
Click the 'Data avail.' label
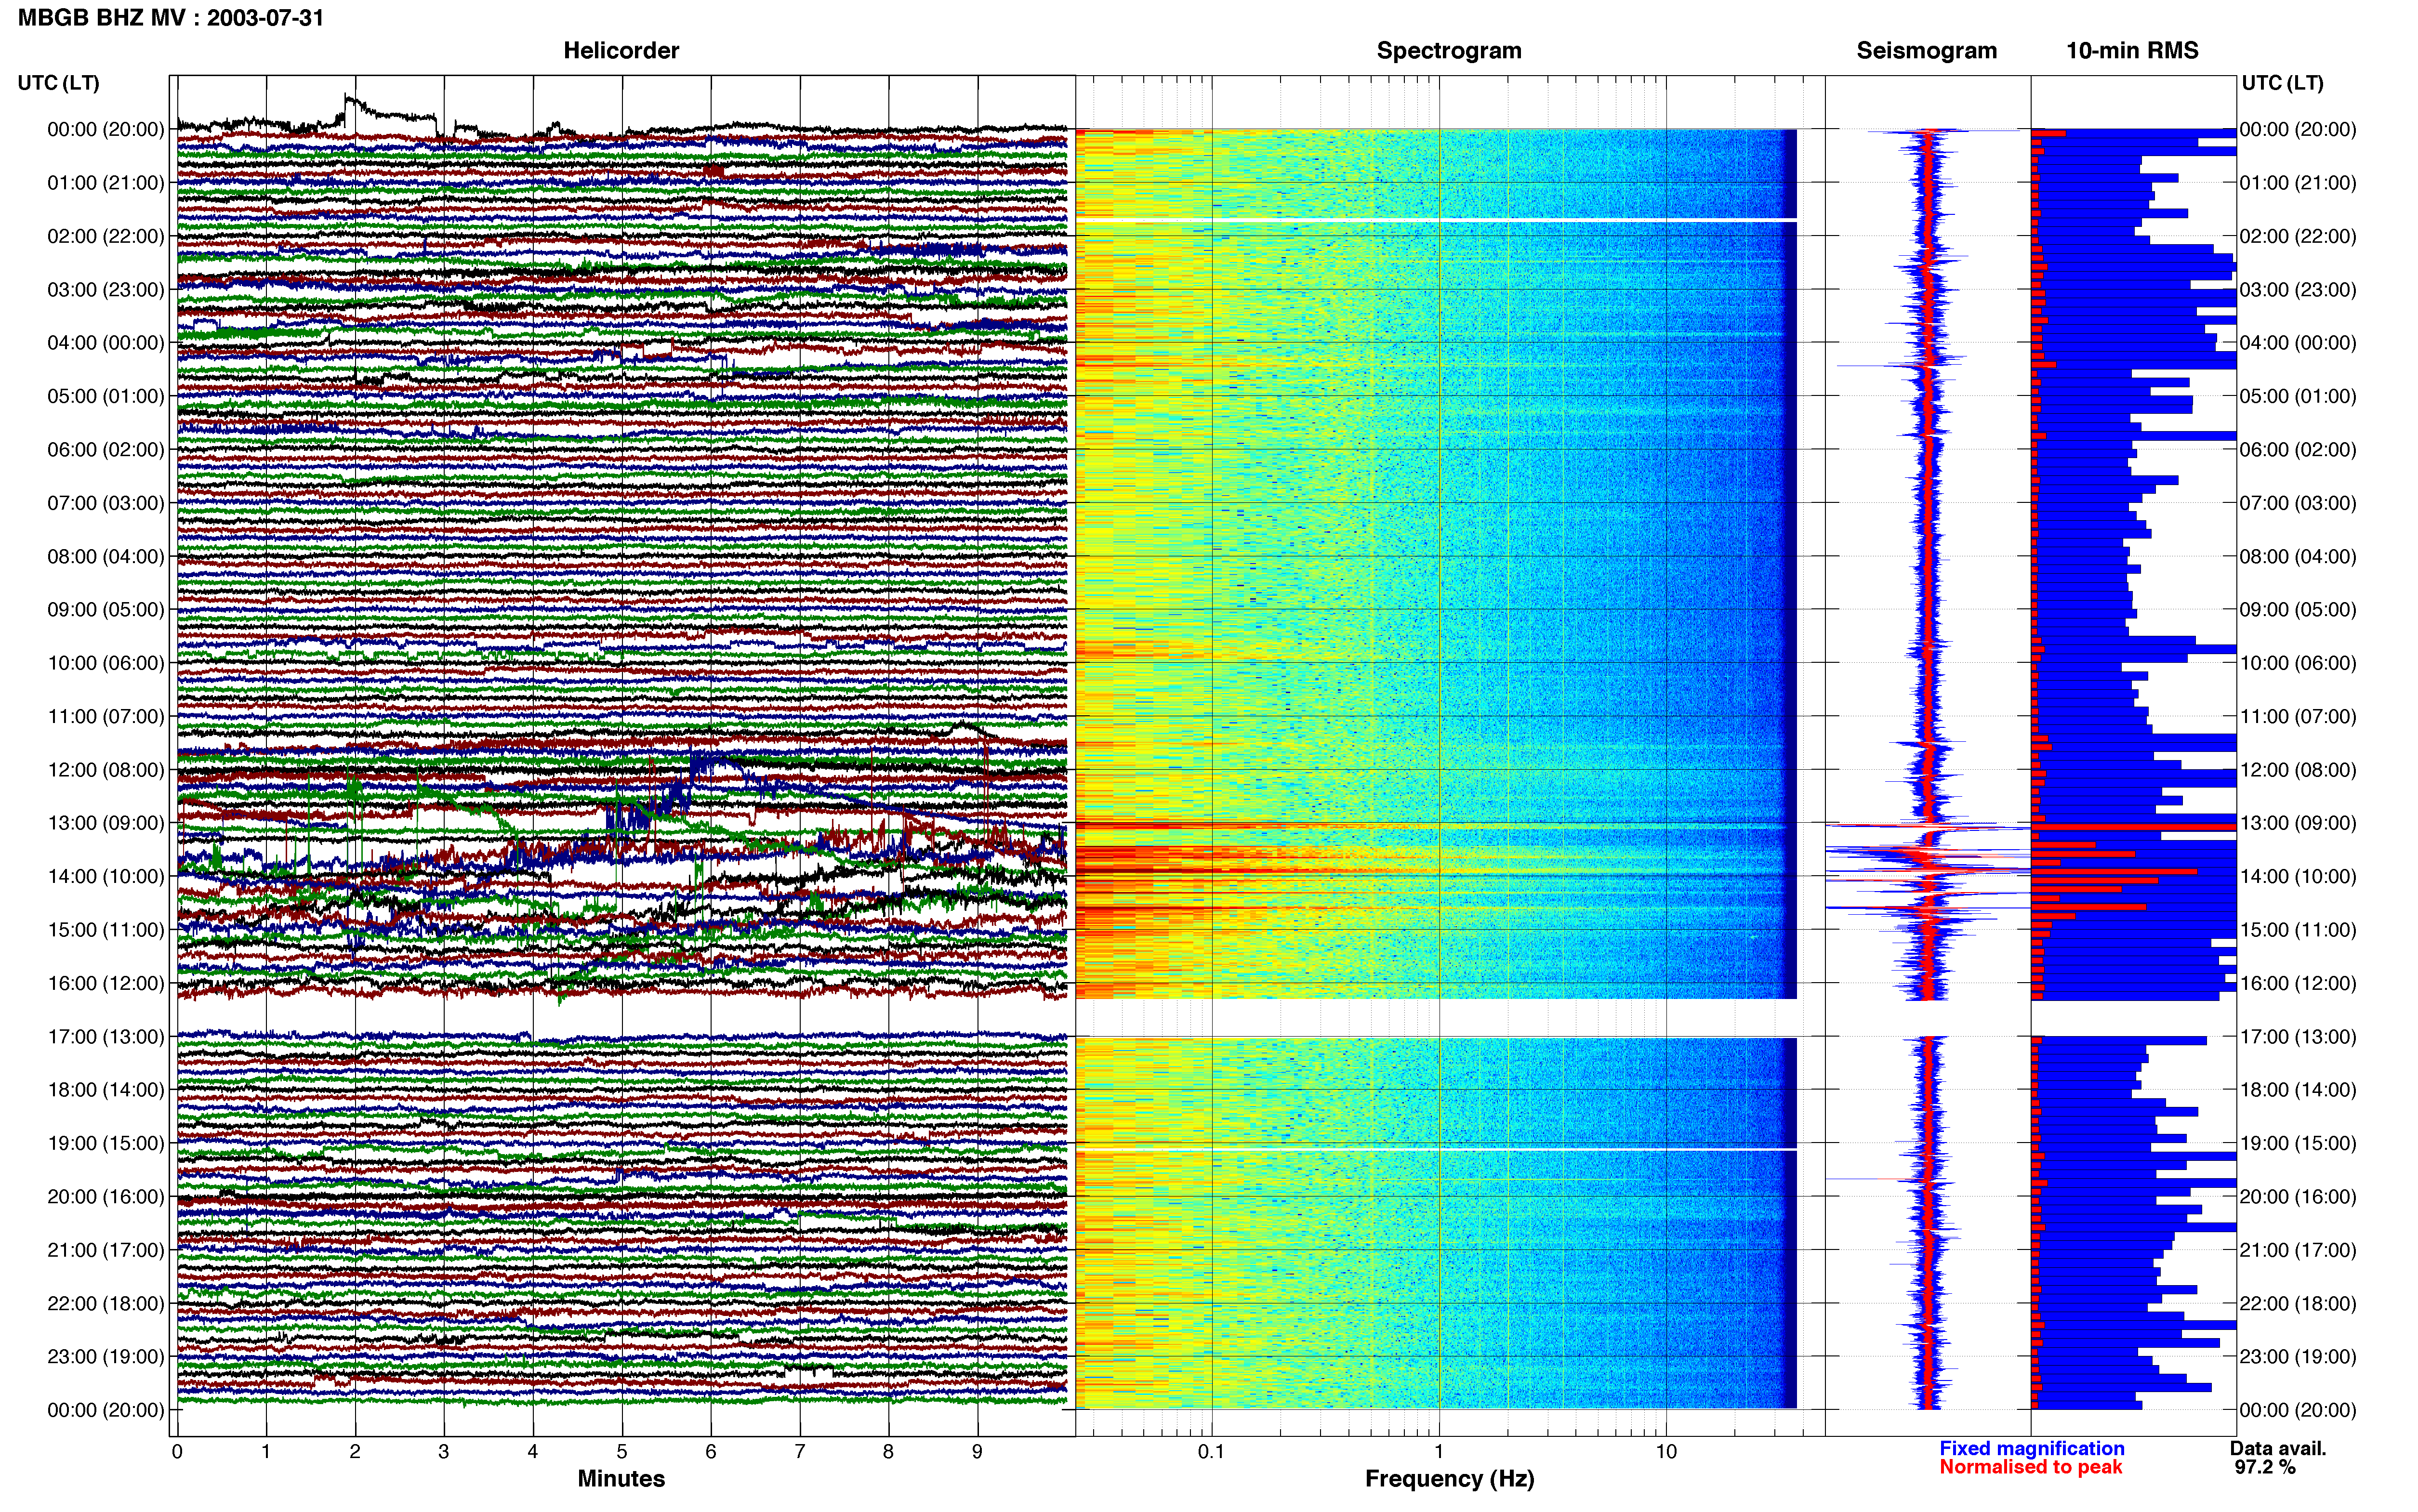(x=2278, y=1448)
